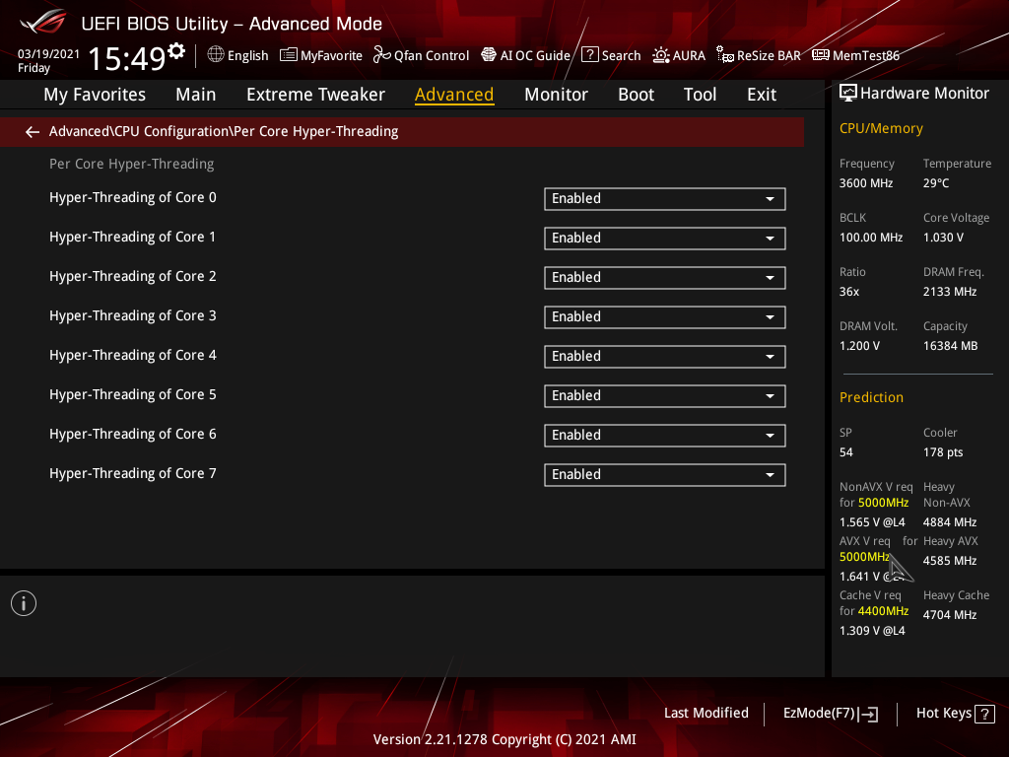This screenshot has width=1009, height=757.
Task: Switch to My Favorites tab
Action: click(x=95, y=95)
